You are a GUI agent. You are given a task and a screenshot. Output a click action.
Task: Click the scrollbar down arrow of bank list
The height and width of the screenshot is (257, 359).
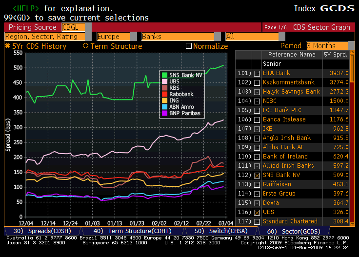point(352,224)
